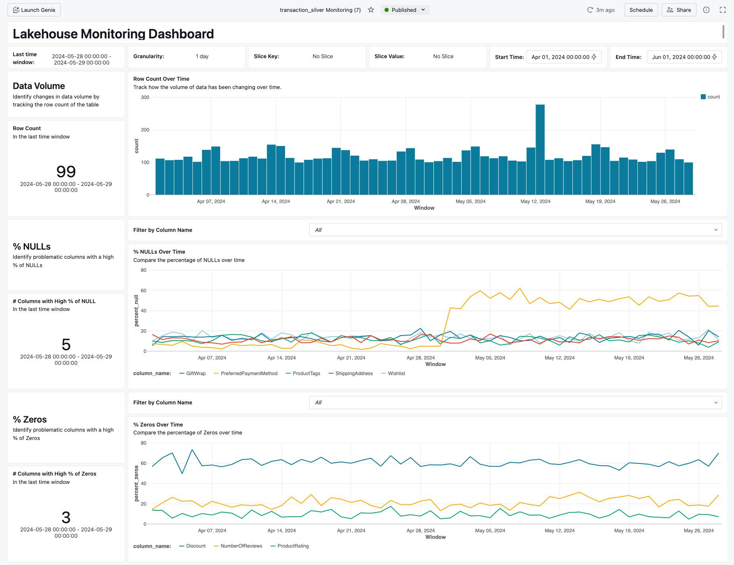This screenshot has height=565, width=734.
Task: Click the Slice Key value 'No Slice'
Action: (x=323, y=57)
